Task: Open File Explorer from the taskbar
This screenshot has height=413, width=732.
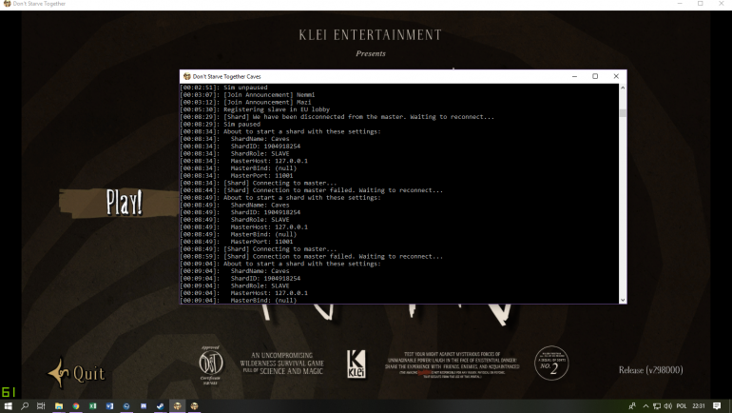Action: coord(59,406)
